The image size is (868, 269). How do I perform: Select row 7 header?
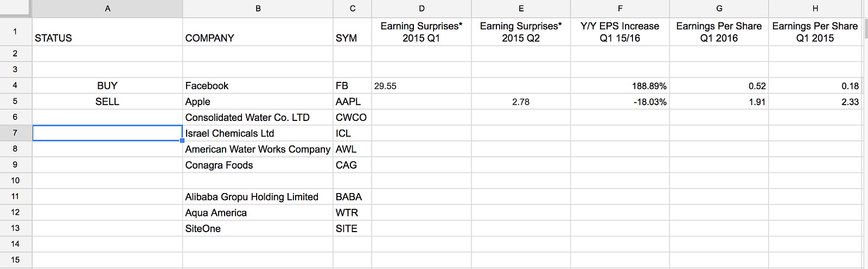[15, 133]
